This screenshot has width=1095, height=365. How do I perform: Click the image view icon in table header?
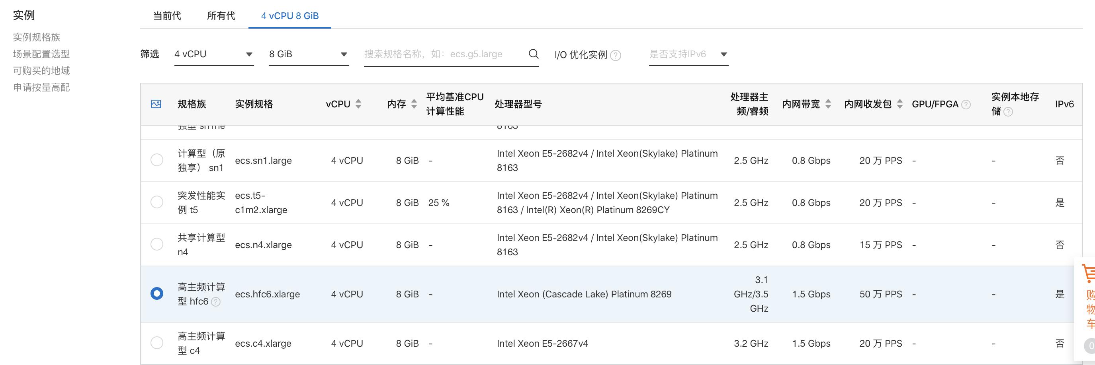[156, 103]
